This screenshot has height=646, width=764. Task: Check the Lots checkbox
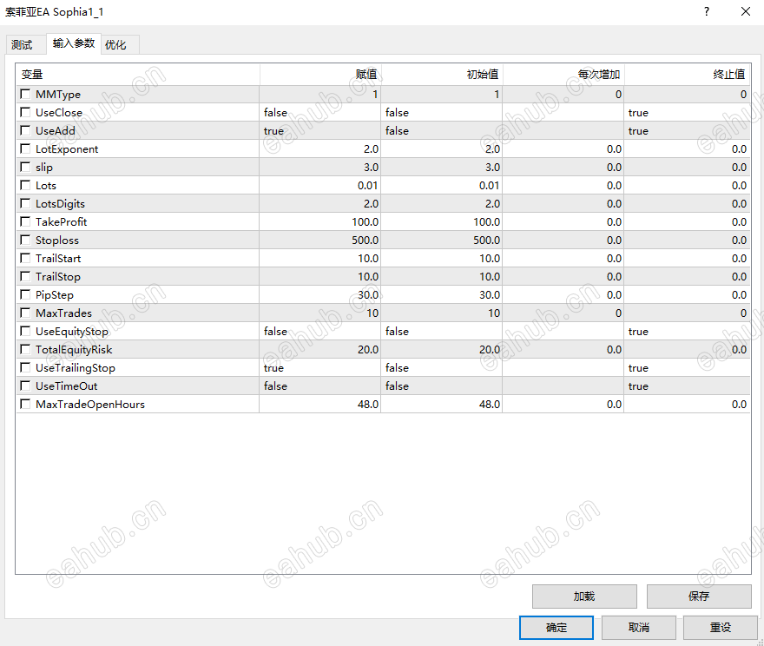(x=25, y=185)
